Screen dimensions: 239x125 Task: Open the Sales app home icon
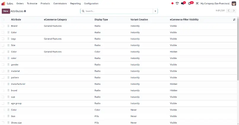click(x=3, y=4)
